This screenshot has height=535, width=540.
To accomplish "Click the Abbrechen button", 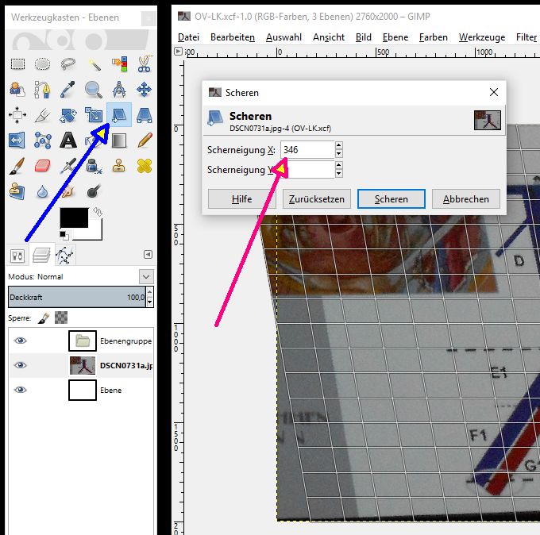I will click(x=466, y=198).
